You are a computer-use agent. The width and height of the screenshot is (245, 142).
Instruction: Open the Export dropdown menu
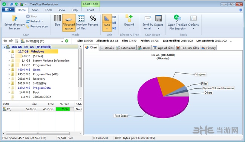pos(158,23)
